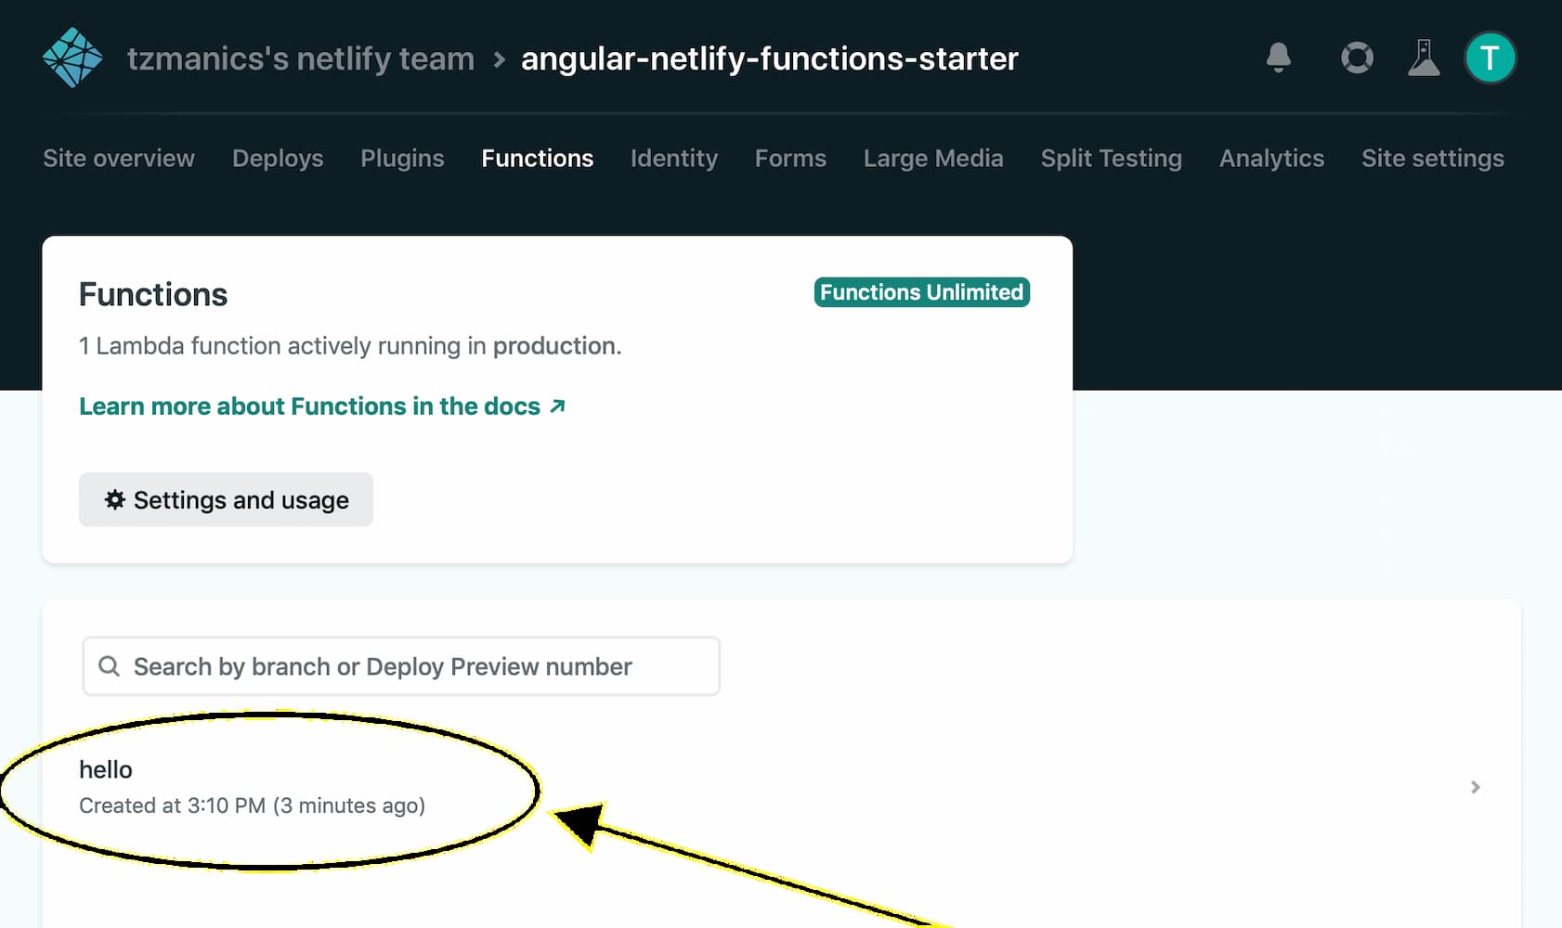Click the Netlify logo
1562x928 pixels.
coord(71,58)
